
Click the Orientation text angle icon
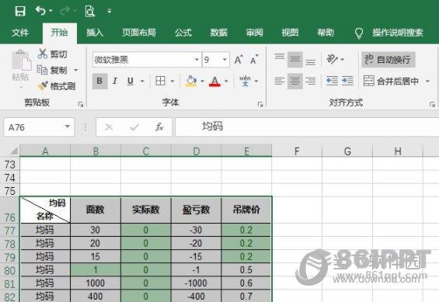coord(333,59)
